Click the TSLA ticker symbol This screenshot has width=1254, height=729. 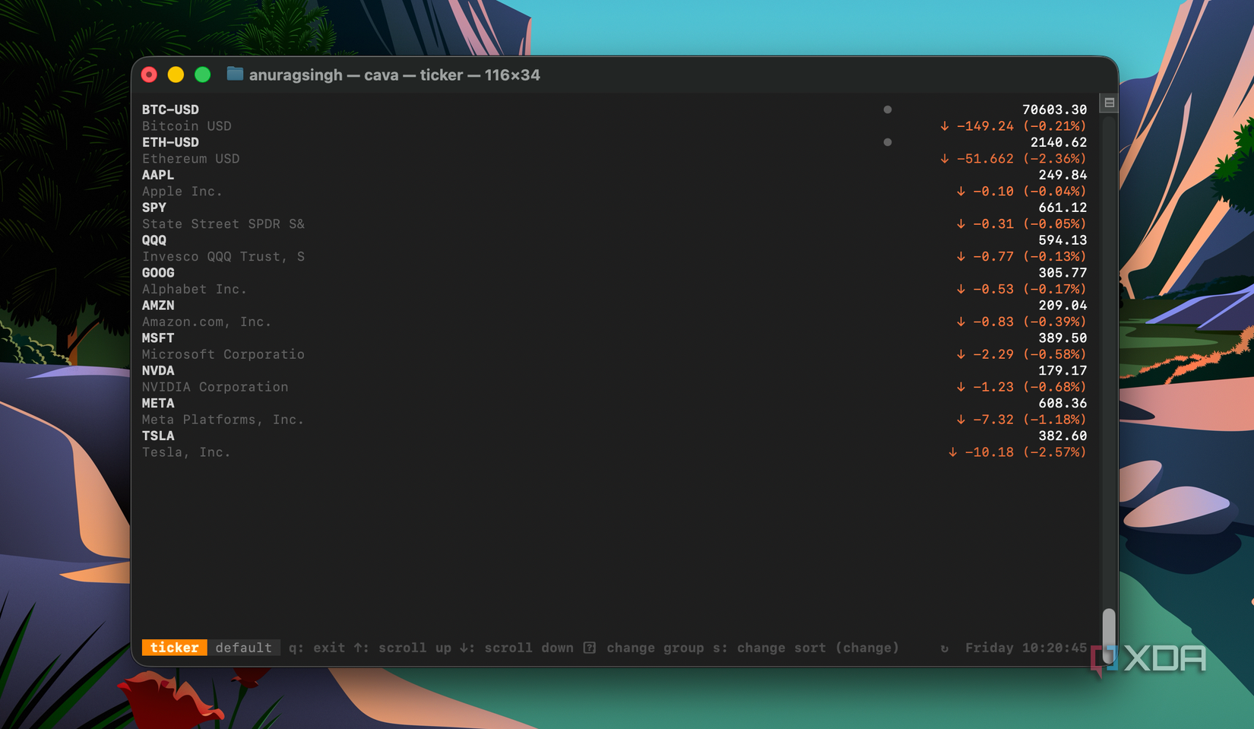(158, 436)
